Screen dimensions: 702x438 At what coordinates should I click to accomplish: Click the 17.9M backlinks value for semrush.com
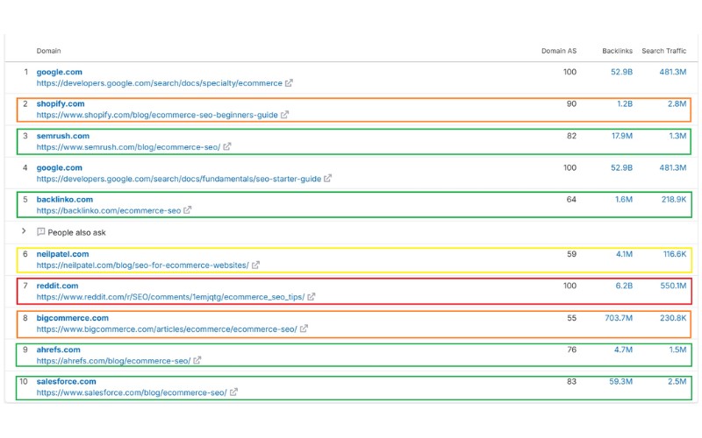[622, 136]
